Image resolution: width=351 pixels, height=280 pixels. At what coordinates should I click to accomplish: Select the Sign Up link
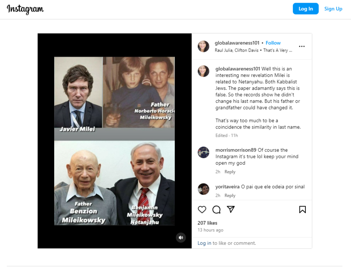(x=333, y=9)
